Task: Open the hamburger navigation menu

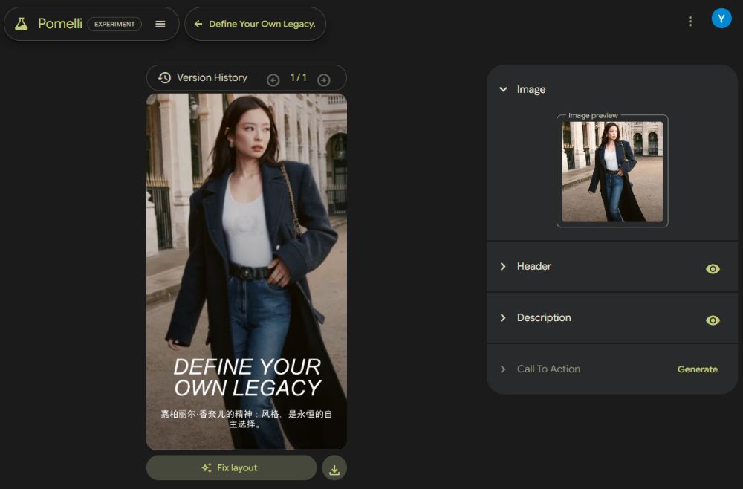Action: 160,24
